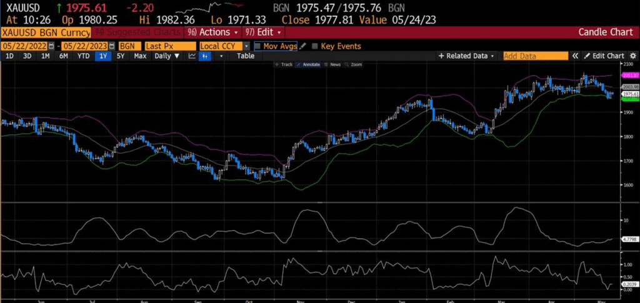Select the 1D time range tab
The width and height of the screenshot is (640, 303).
(x=9, y=56)
